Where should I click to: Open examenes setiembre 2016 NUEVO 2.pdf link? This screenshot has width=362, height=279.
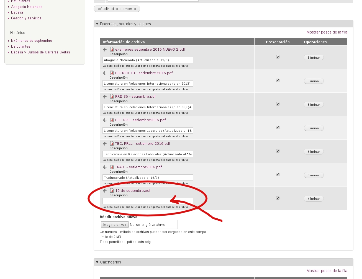(x=150, y=50)
